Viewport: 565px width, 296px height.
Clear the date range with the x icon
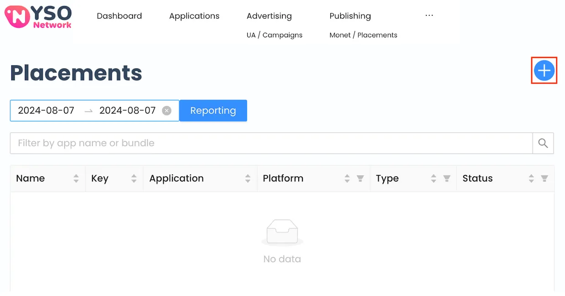pyautogui.click(x=167, y=110)
